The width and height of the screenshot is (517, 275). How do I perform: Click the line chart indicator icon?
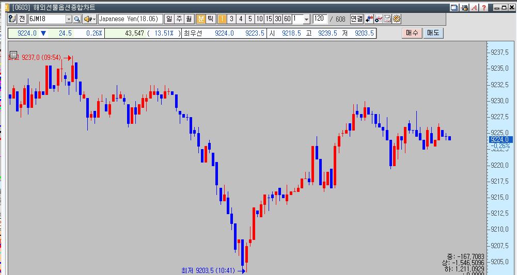click(379, 19)
